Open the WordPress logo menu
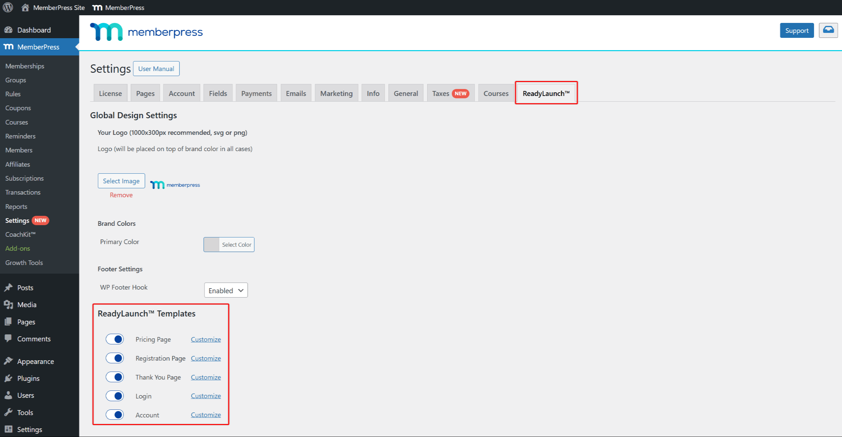This screenshot has height=437, width=842. coord(8,7)
